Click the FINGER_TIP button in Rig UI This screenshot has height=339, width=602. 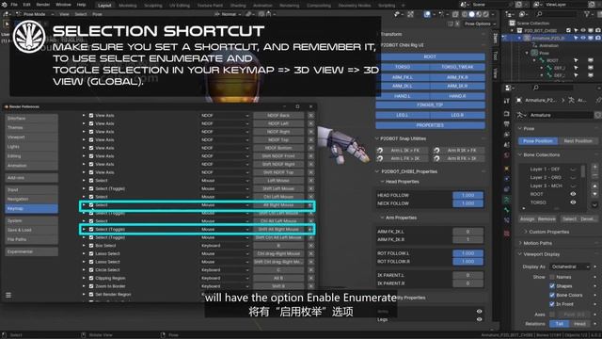(430, 105)
